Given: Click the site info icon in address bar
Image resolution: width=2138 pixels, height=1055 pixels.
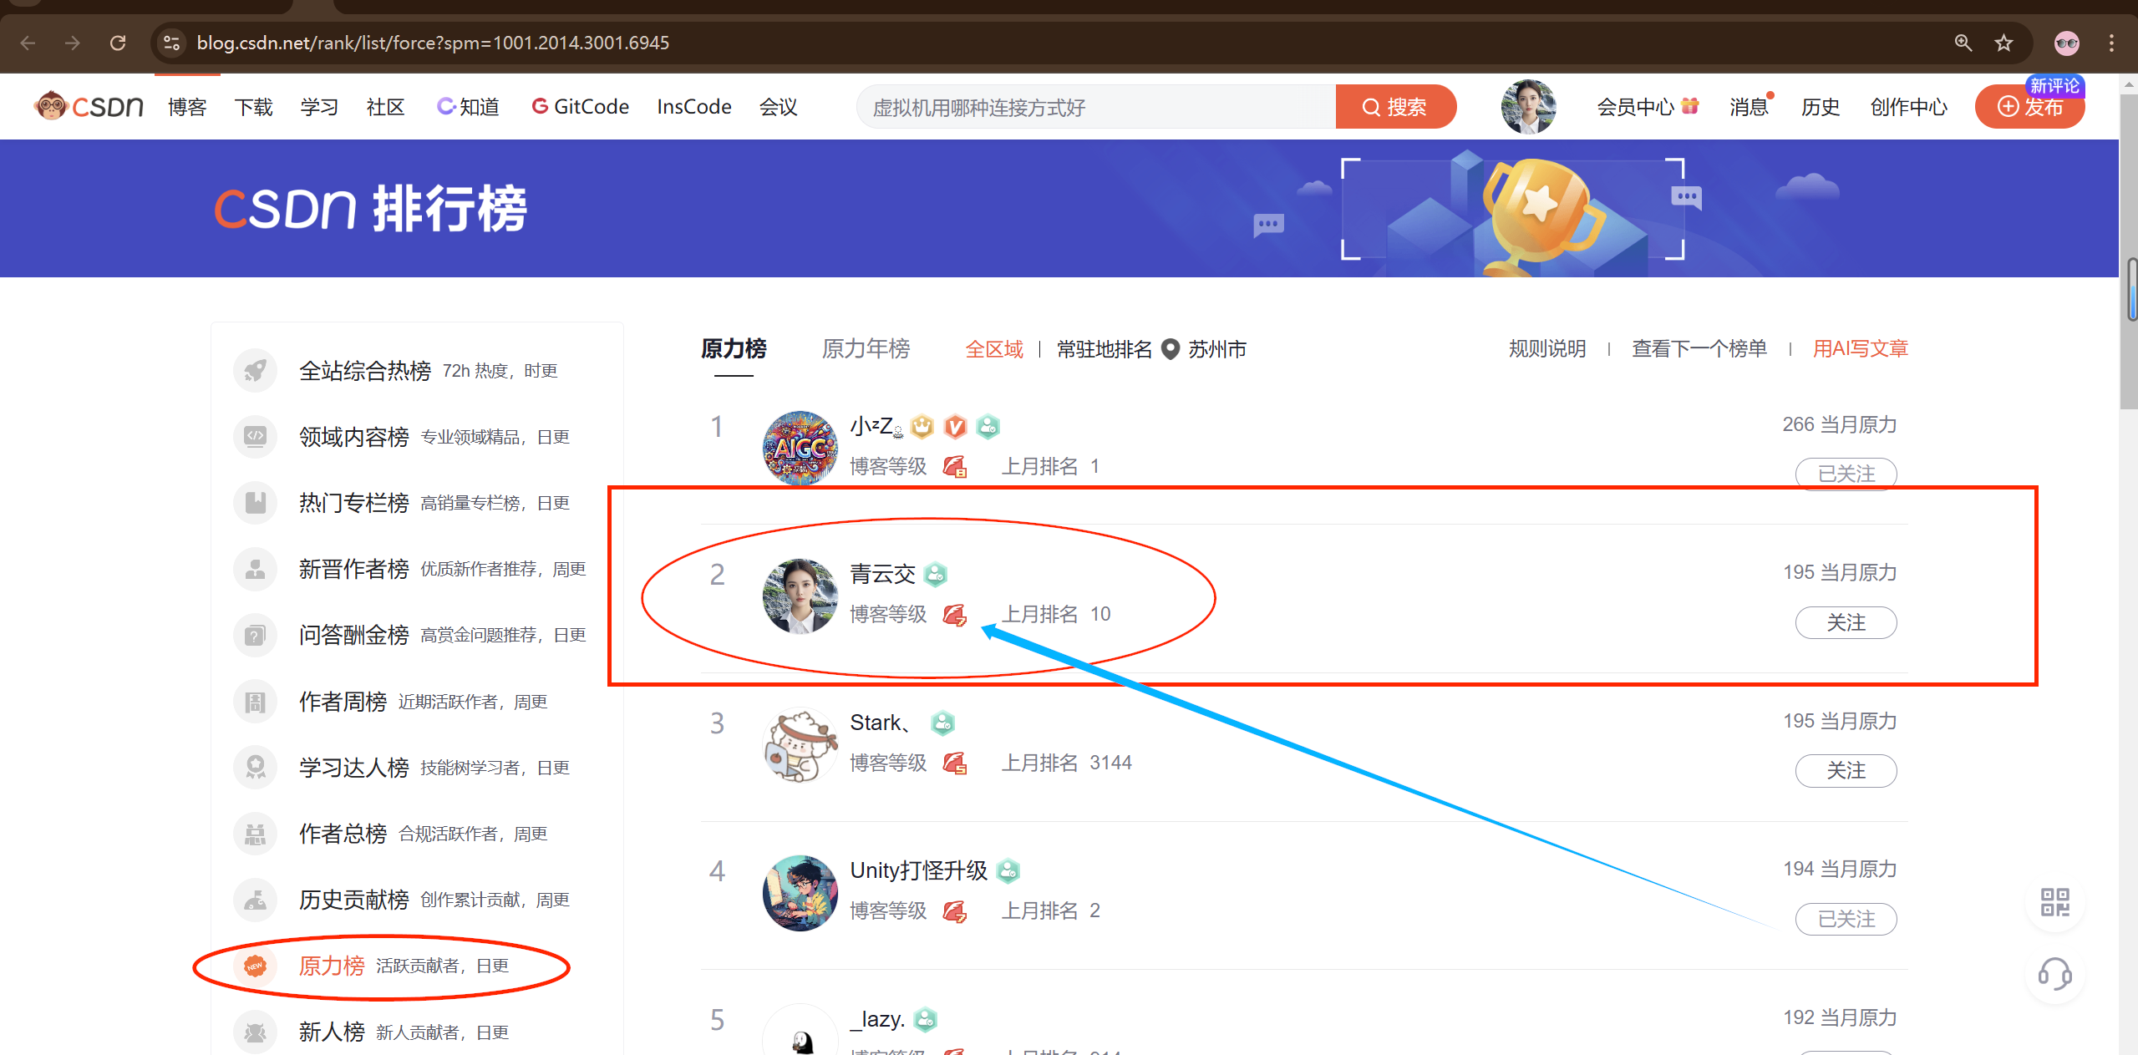Looking at the screenshot, I should pyautogui.click(x=172, y=43).
